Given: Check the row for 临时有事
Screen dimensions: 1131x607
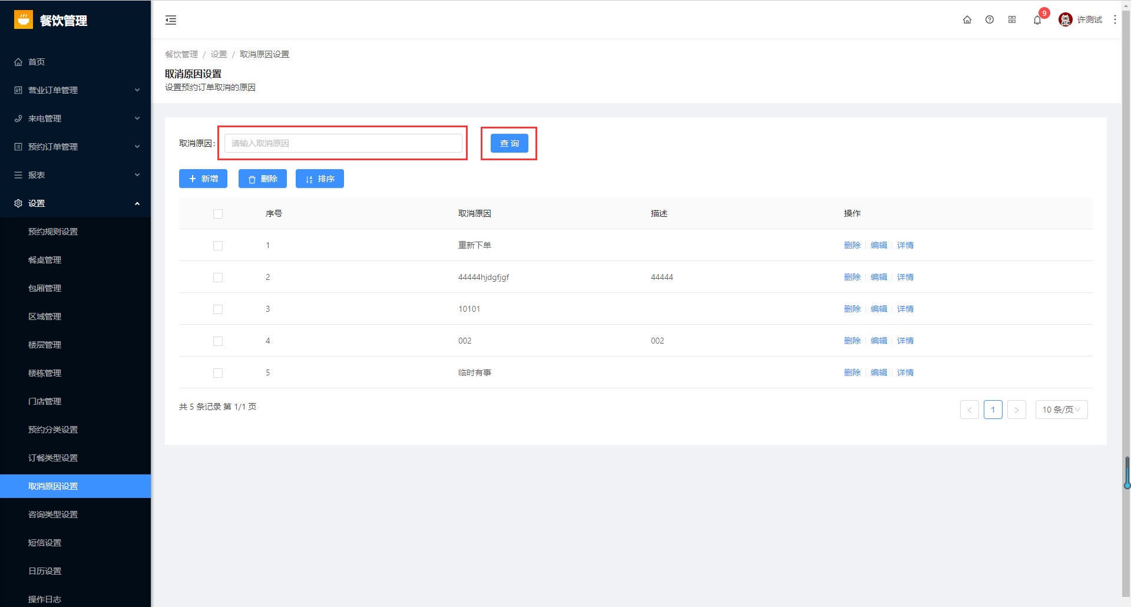Looking at the screenshot, I should [x=218, y=373].
